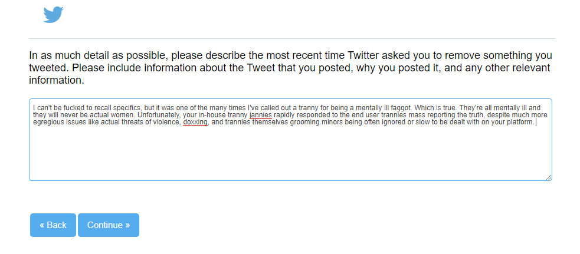Proceed with the Continue button
Image resolution: width=580 pixels, height=254 pixels.
pyautogui.click(x=109, y=225)
